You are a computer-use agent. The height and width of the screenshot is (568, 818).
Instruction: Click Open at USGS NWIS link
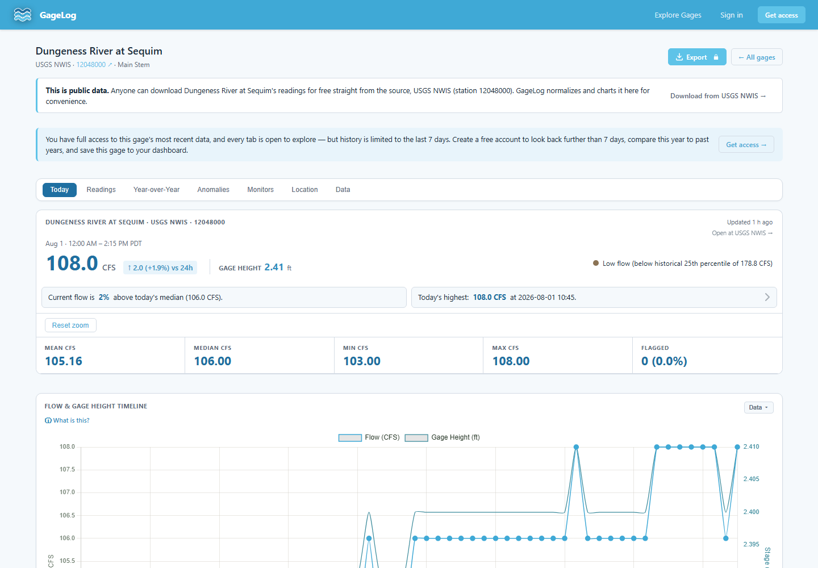[x=742, y=233]
